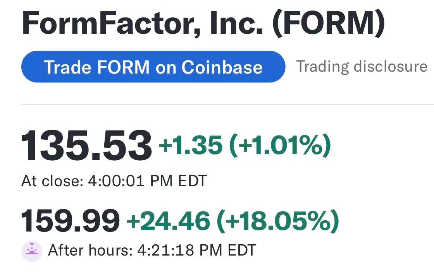Click the Trade FORM on Coinbase button

[153, 67]
